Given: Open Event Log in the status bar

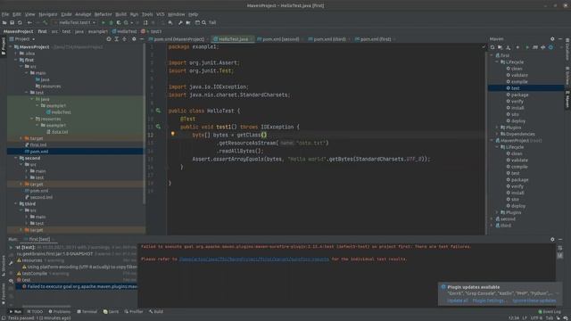Looking at the screenshot, I should 550,312.
